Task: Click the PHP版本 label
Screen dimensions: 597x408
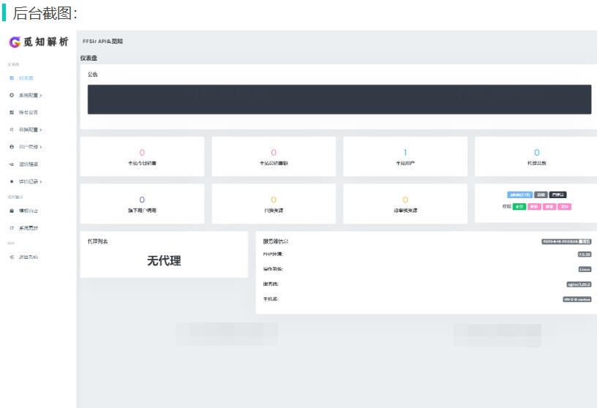Action: [x=273, y=254]
